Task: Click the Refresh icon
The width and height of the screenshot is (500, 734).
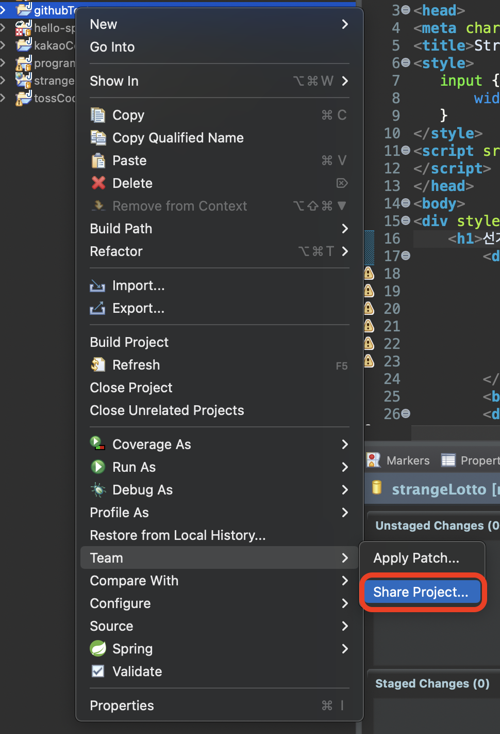Action: point(98,365)
